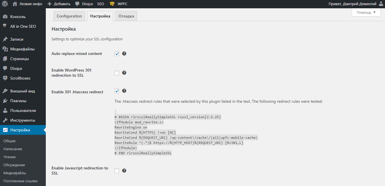The image size is (385, 186).
Task: Enable Javascript redirection to SSL checkbox
Action: pyautogui.click(x=117, y=171)
